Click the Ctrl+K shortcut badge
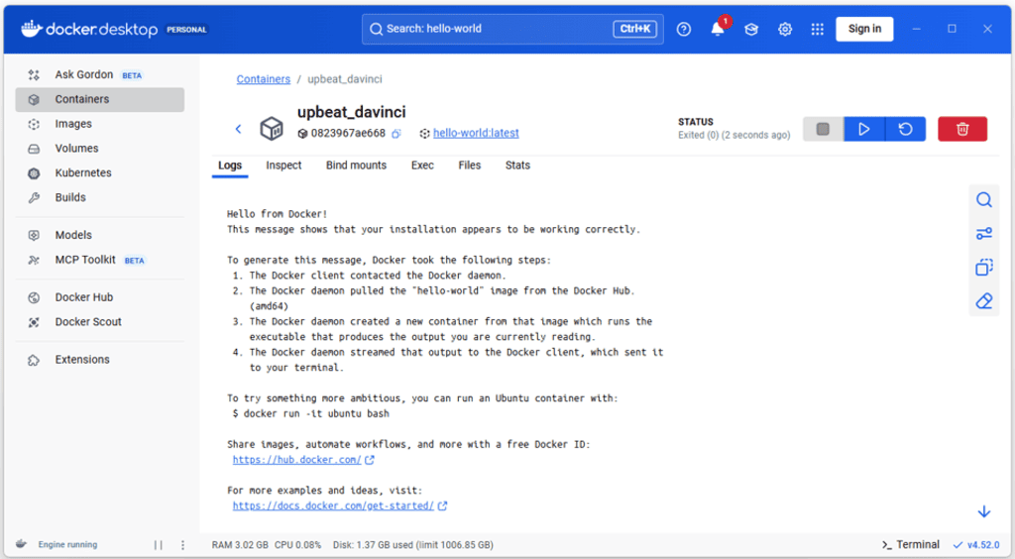The image size is (1015, 559). 635,29
